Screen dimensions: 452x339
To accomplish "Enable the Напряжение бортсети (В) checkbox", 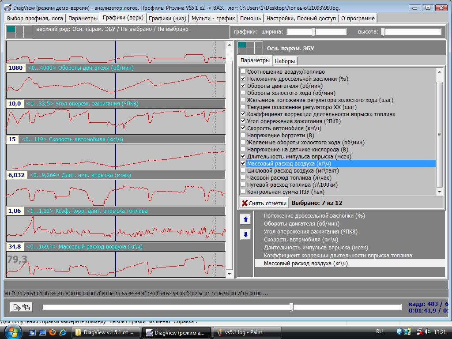I will point(243,136).
